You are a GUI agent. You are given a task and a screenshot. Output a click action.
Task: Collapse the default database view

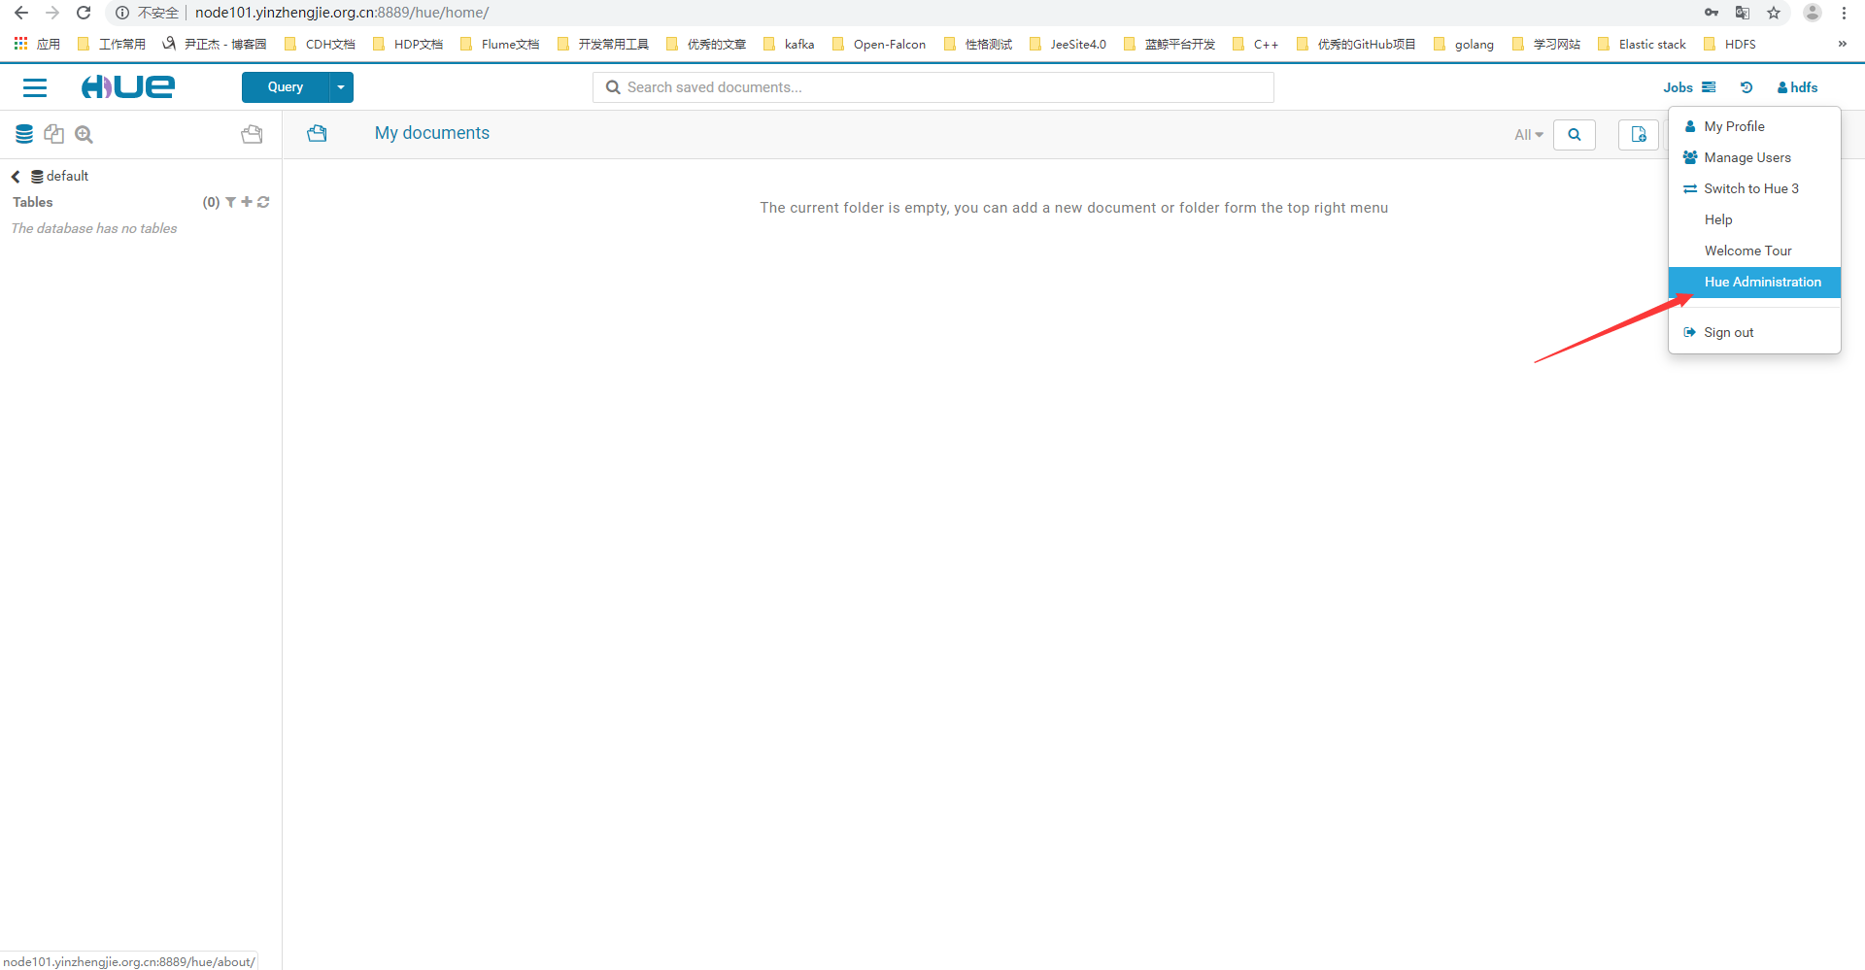pyautogui.click(x=15, y=176)
